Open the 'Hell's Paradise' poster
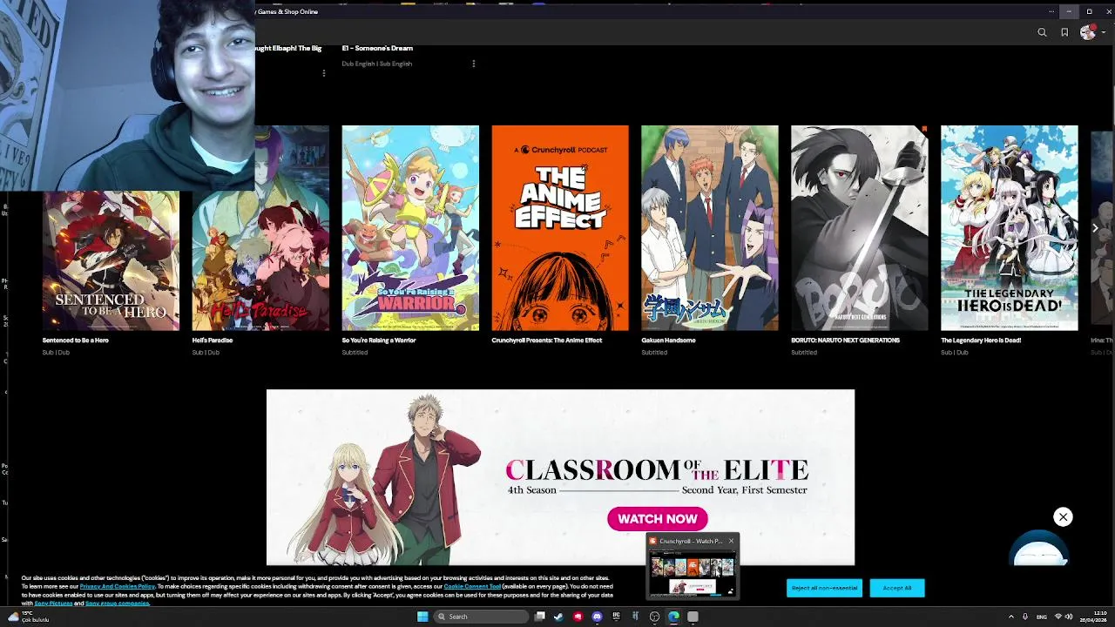This screenshot has height=627, width=1115. tap(260, 228)
